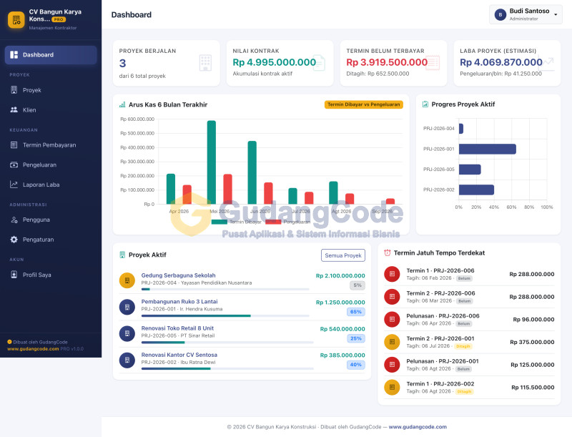This screenshot has height=437, width=572.
Task: Open Dashboard in the sidebar menu
Action: (51, 55)
